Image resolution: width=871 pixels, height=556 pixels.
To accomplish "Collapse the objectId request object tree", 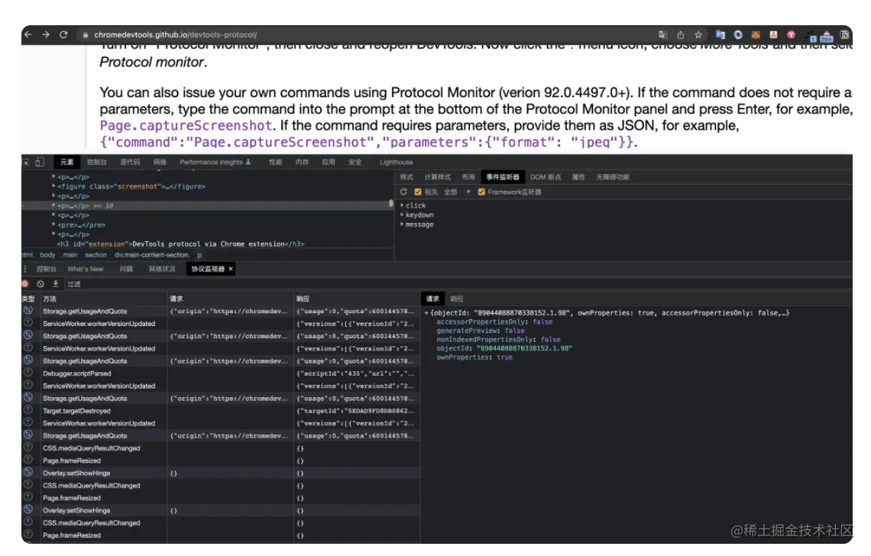I will point(426,313).
